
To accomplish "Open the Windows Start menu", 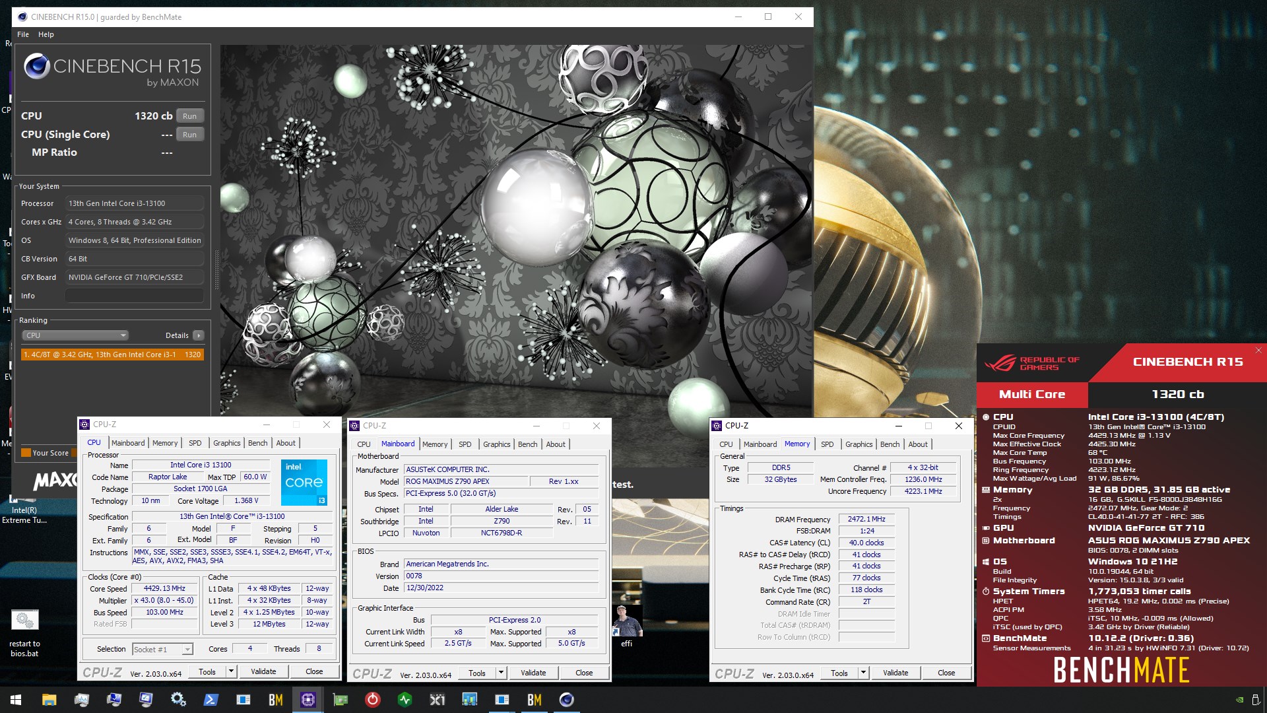I will 16,700.
